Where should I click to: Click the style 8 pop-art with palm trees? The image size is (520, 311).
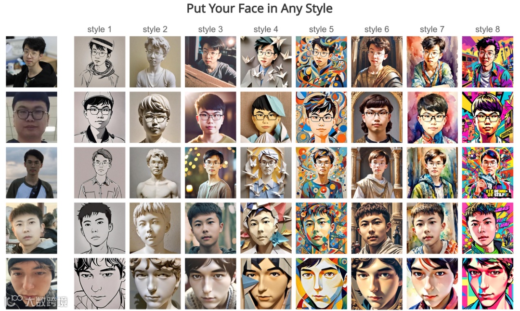[x=487, y=62]
